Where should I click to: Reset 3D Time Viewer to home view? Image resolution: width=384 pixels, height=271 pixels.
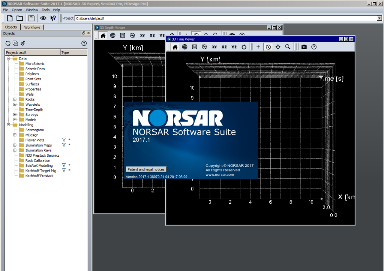[x=175, y=47]
